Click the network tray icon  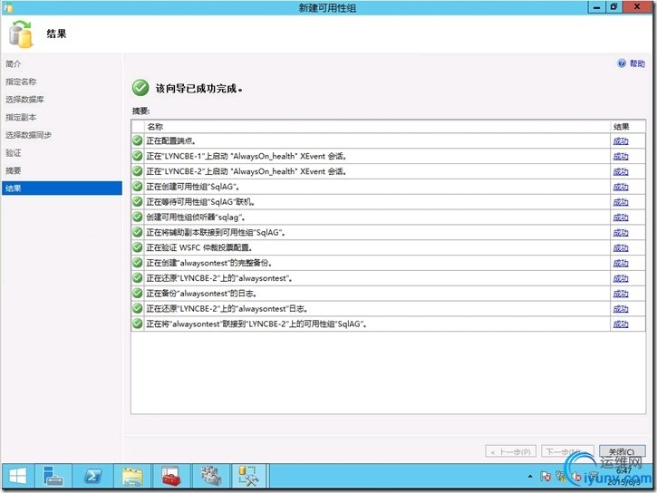[x=561, y=477]
